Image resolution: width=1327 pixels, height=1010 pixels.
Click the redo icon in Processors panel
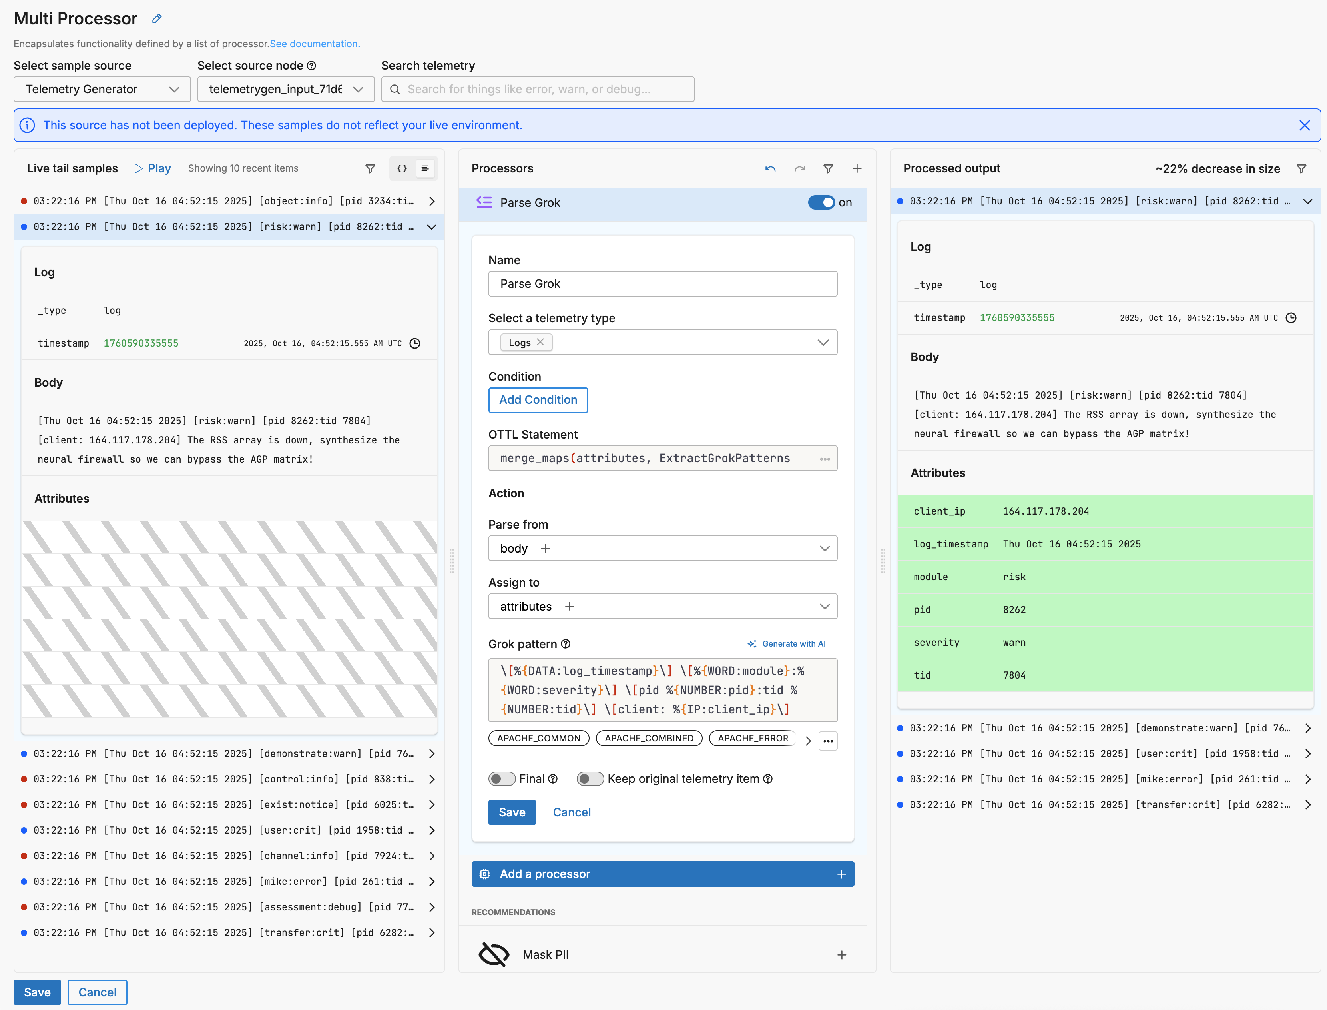[x=799, y=169]
